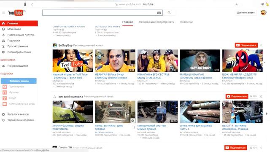Open the Troll Tube video thumbnail
The image size is (270, 152).
click(x=73, y=61)
